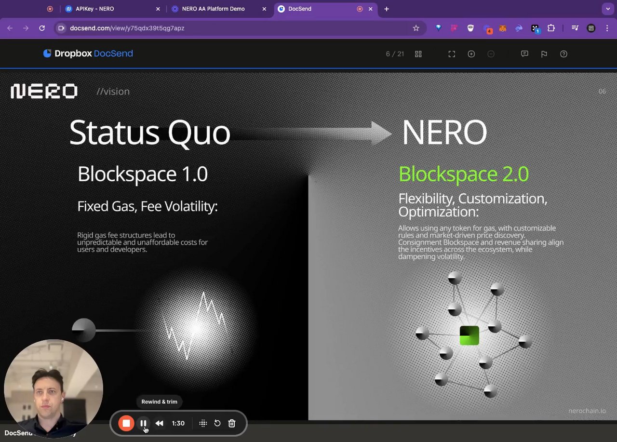The image size is (617, 442).
Task: Click the 6 / 21 page indicator
Action: coord(395,54)
